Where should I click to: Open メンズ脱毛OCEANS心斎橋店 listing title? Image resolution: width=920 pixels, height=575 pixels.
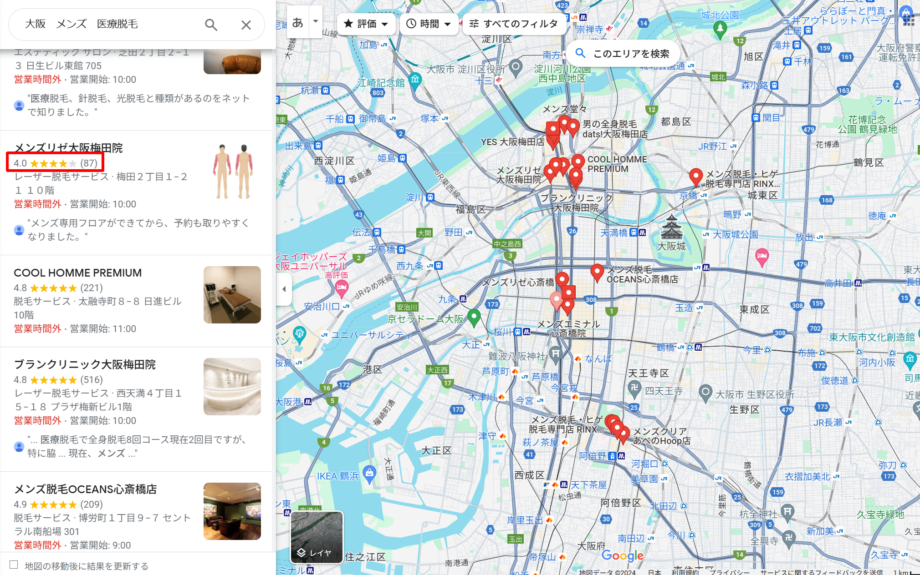click(x=85, y=489)
